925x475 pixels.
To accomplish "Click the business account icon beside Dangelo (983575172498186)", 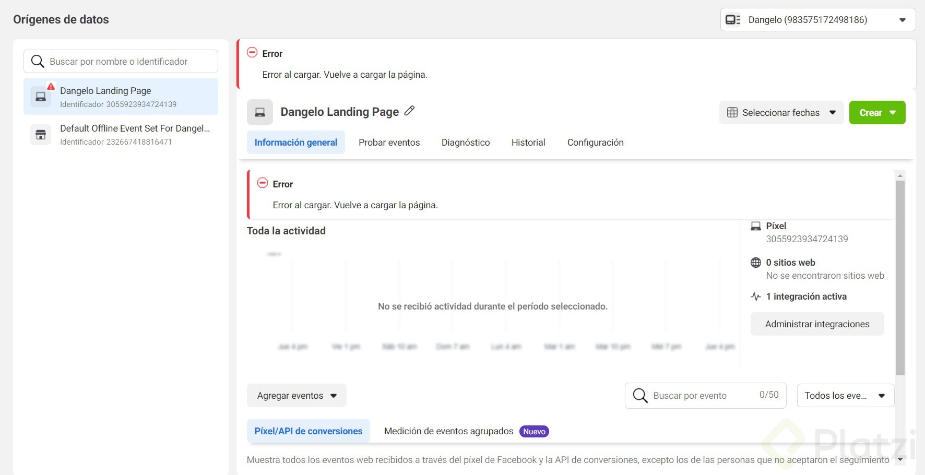I will tap(733, 20).
